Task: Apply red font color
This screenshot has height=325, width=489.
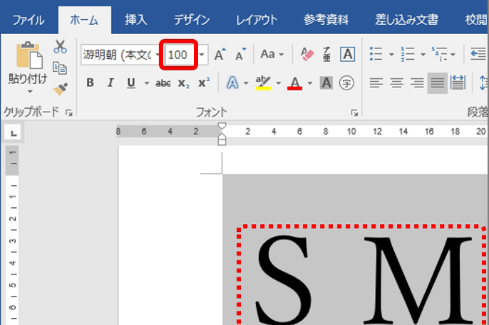Action: [294, 83]
